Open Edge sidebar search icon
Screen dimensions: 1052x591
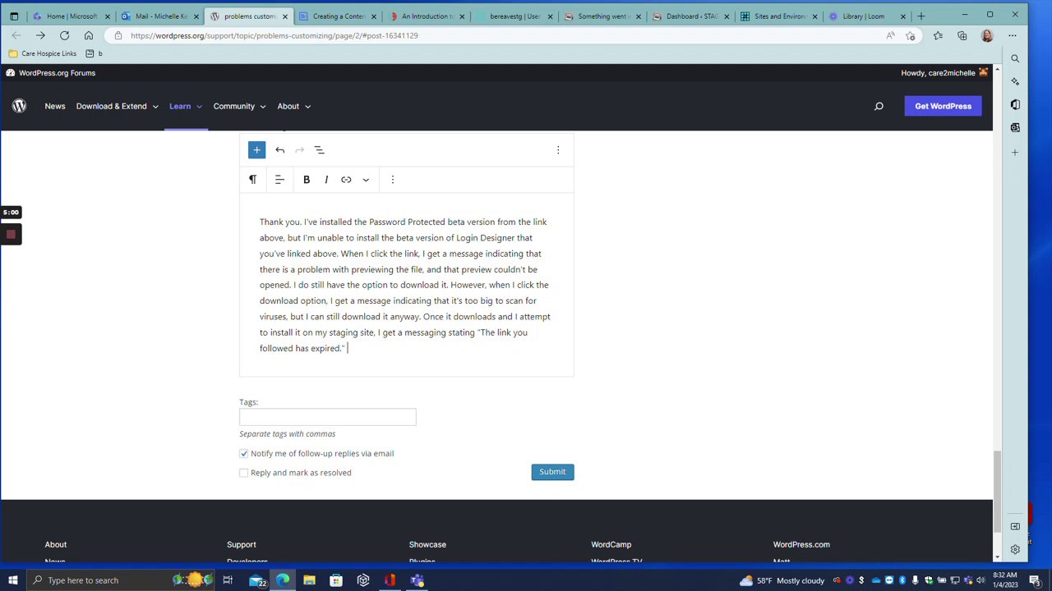tap(1015, 58)
